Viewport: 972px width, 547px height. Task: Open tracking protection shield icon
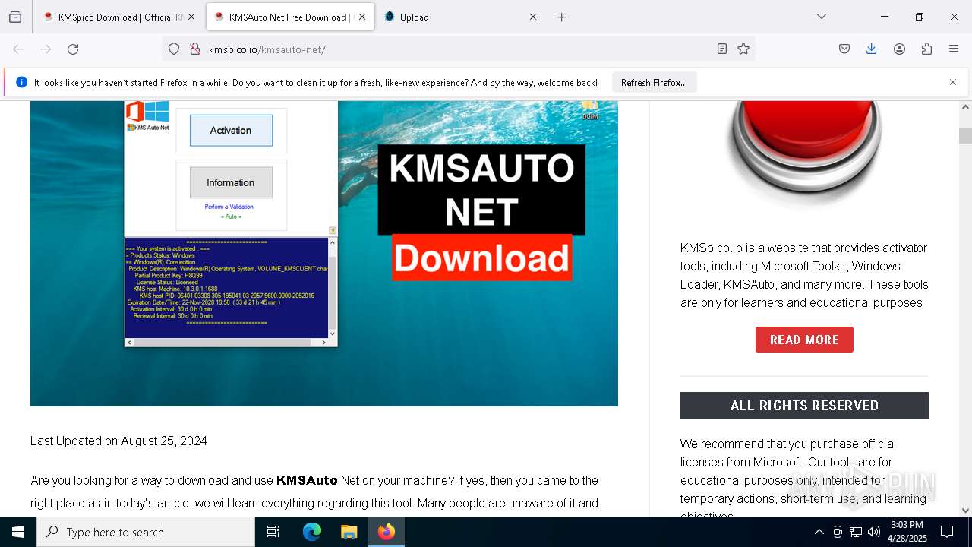coord(174,49)
